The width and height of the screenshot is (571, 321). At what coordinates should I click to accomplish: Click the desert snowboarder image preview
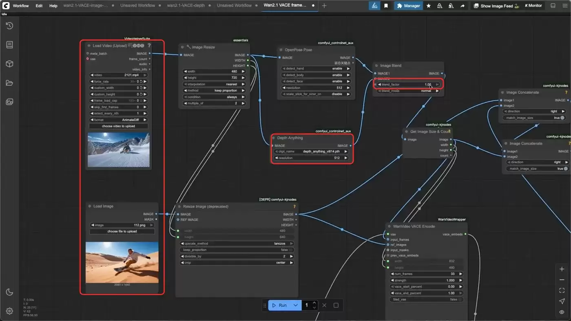122,262
